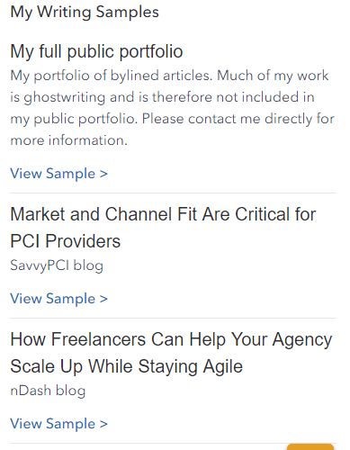This screenshot has width=350, height=450.
Task: Click the nDash blog source label
Action: pyautogui.click(x=48, y=391)
